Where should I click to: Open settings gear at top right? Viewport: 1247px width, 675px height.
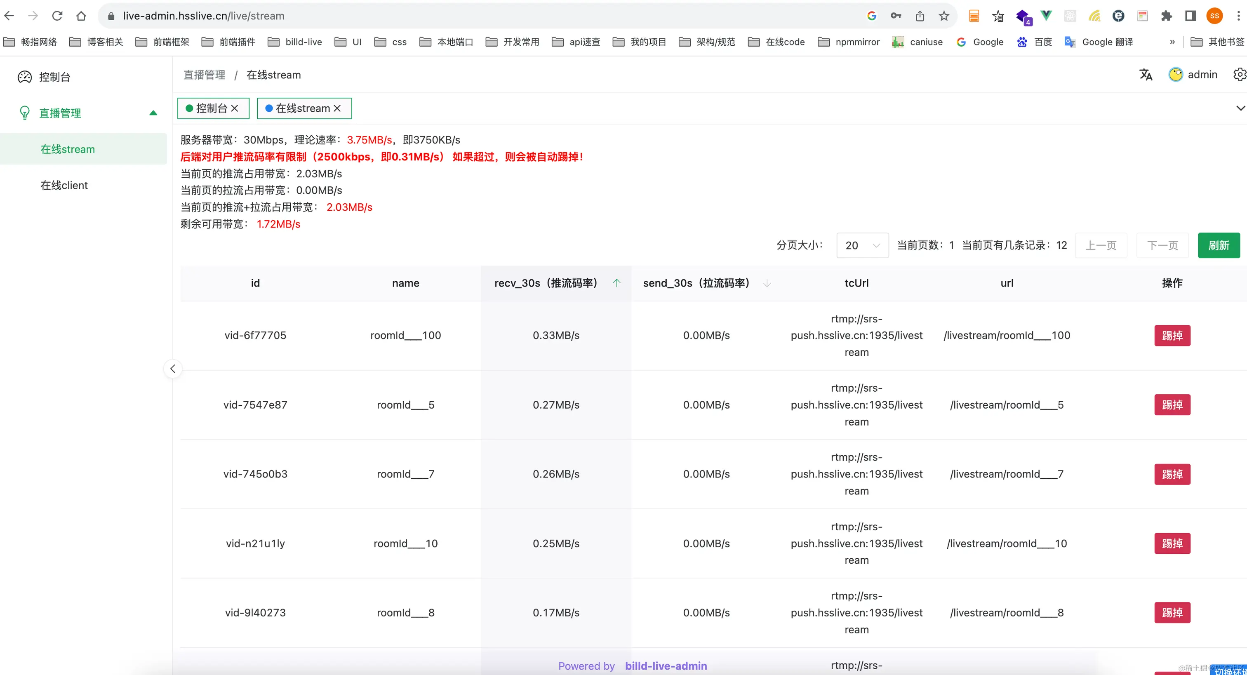[1240, 75]
